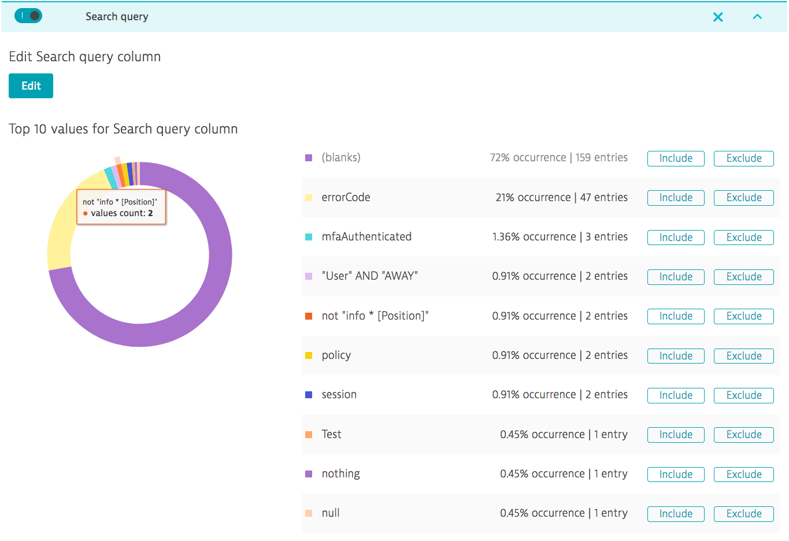789x541 pixels.
Task: Click the purple (blanks) legend swatch
Action: 309,158
